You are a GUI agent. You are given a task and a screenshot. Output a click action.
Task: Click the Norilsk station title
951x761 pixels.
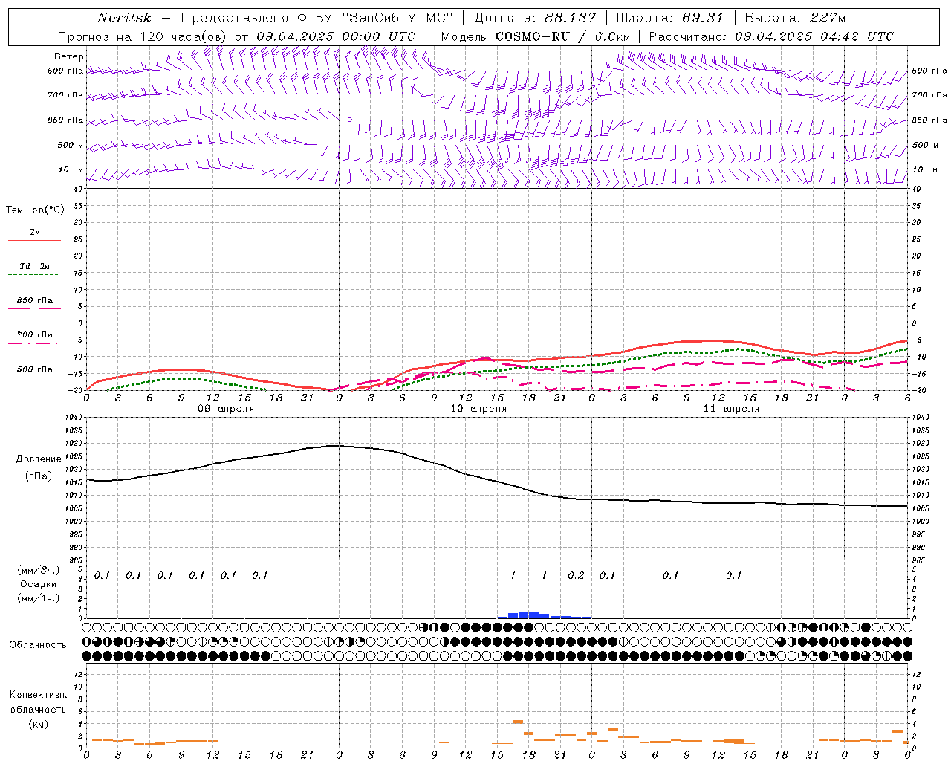pyautogui.click(x=124, y=18)
